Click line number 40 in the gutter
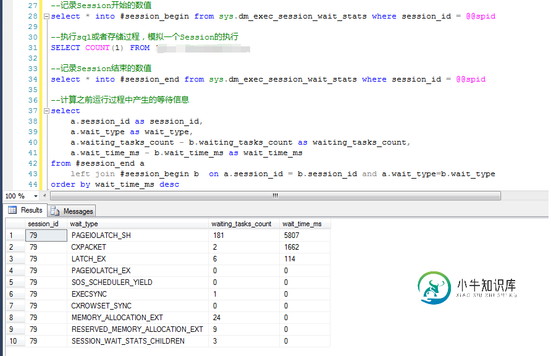Screen dimensions: 551x356 point(33,142)
